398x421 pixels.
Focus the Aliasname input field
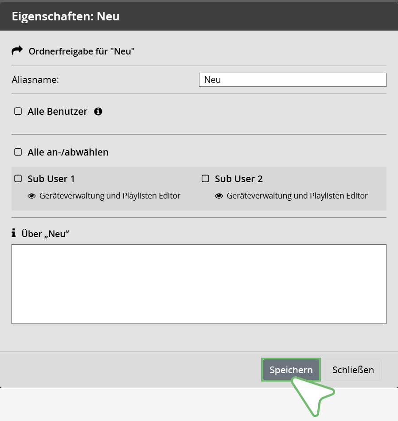293,80
